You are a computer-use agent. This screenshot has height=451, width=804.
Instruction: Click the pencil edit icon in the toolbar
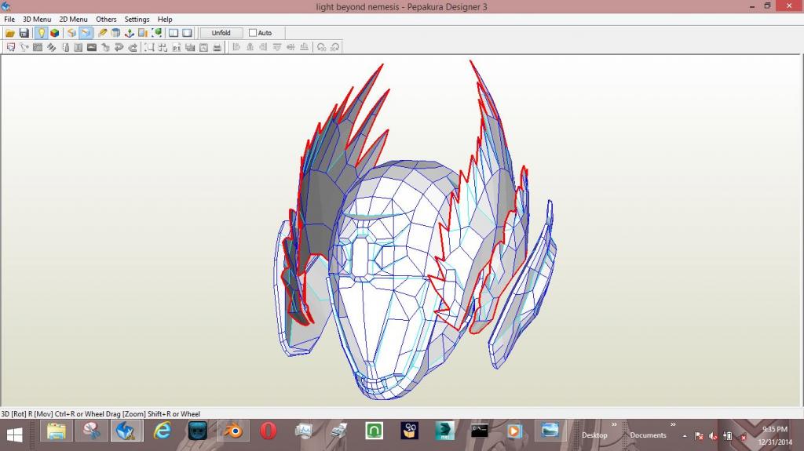tap(102, 33)
